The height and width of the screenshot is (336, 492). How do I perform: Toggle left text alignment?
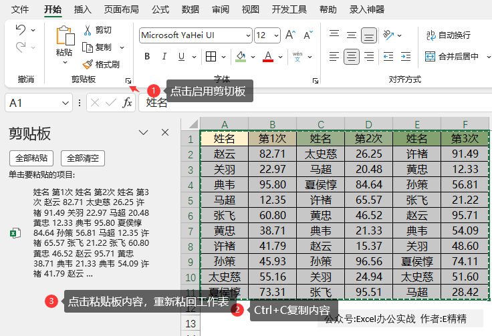coord(334,57)
